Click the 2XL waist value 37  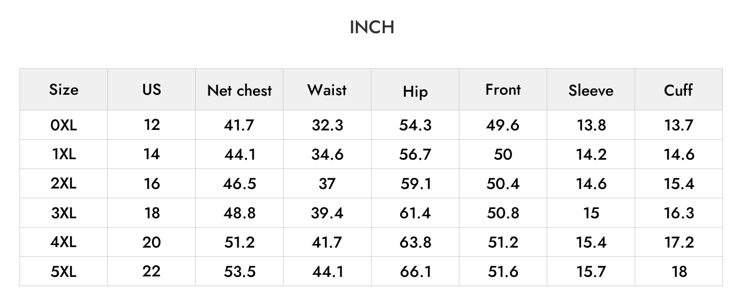point(327,184)
